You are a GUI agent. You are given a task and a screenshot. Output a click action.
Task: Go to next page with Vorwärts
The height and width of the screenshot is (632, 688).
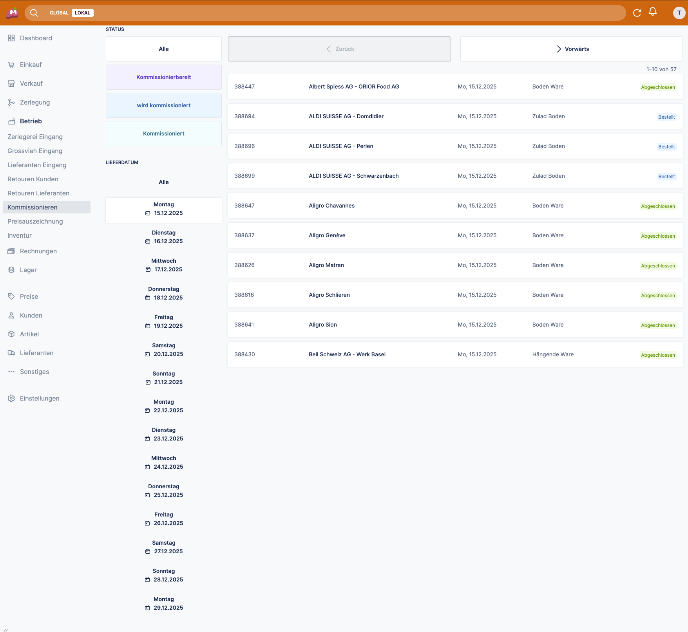pos(571,49)
